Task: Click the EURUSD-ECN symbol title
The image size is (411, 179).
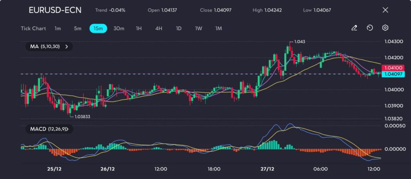Action: [x=55, y=10]
